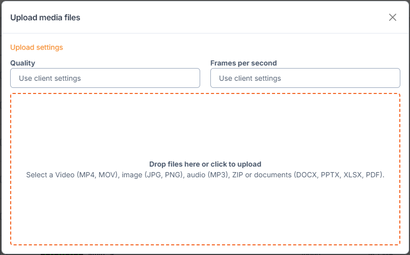This screenshot has width=410, height=255.
Task: Click the Quality label
Action: pos(23,63)
